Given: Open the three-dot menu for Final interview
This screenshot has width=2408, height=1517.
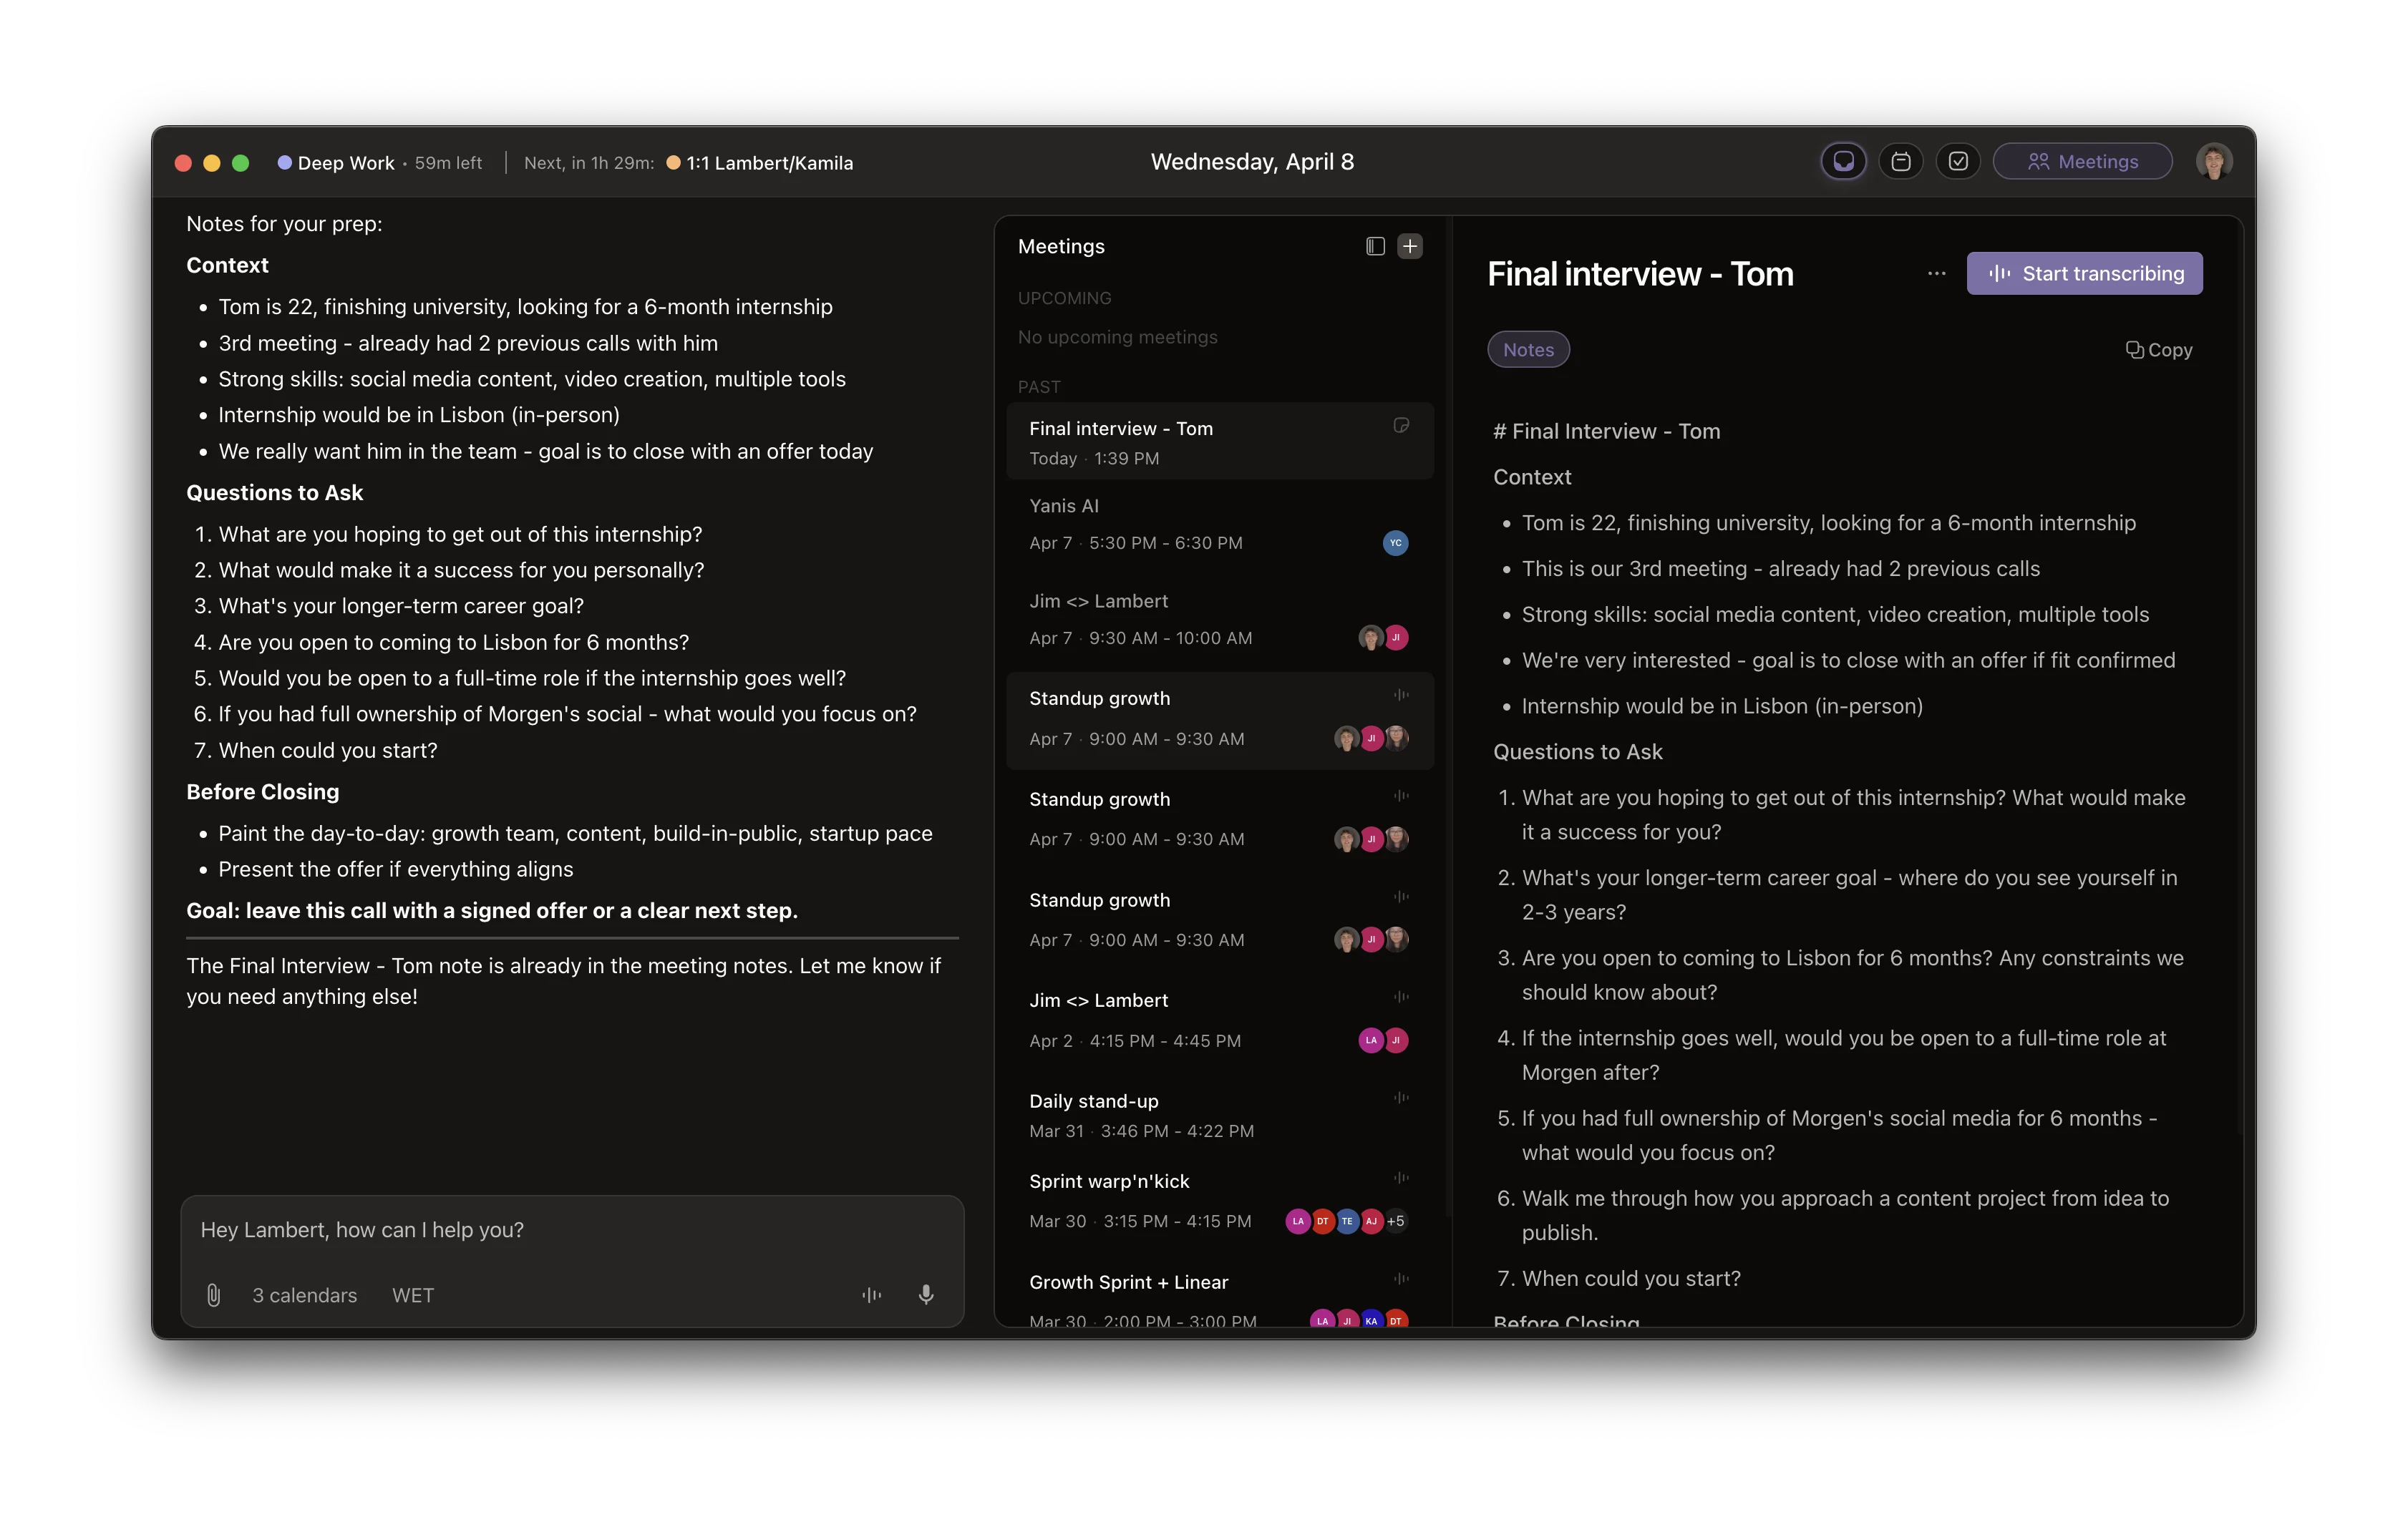Looking at the screenshot, I should click(x=1936, y=274).
